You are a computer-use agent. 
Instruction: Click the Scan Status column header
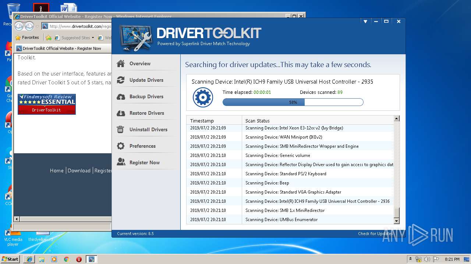(318, 121)
